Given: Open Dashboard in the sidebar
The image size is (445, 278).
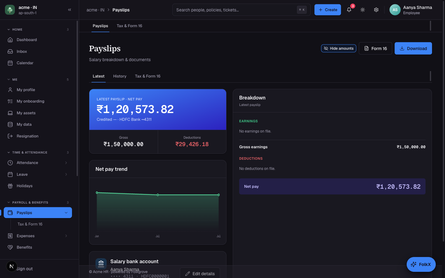Looking at the screenshot, I should (38, 40).
